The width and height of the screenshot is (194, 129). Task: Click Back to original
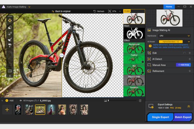click(x=63, y=11)
